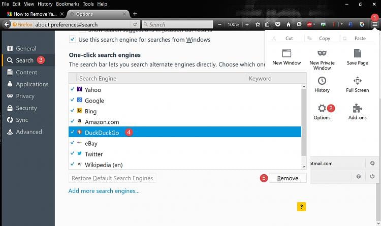
Task: Select General in preferences sidebar
Action: (28, 48)
